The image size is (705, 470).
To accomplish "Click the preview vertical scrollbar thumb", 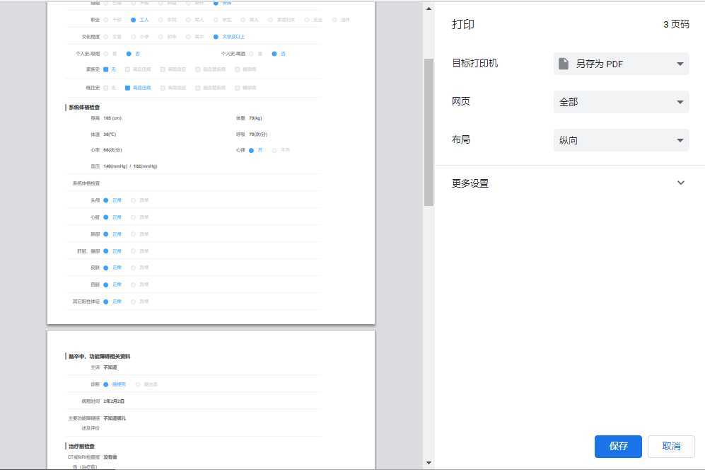I will point(429,132).
